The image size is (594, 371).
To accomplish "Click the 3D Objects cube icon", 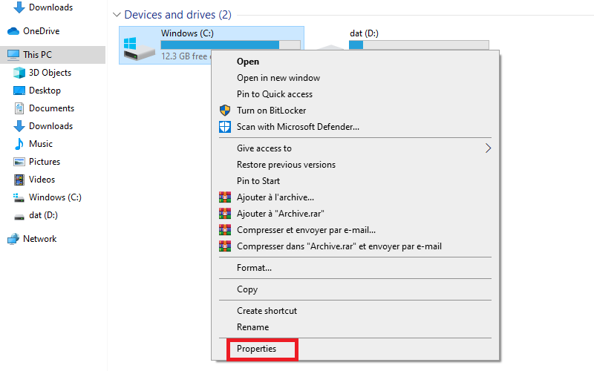I will pyautogui.click(x=19, y=73).
